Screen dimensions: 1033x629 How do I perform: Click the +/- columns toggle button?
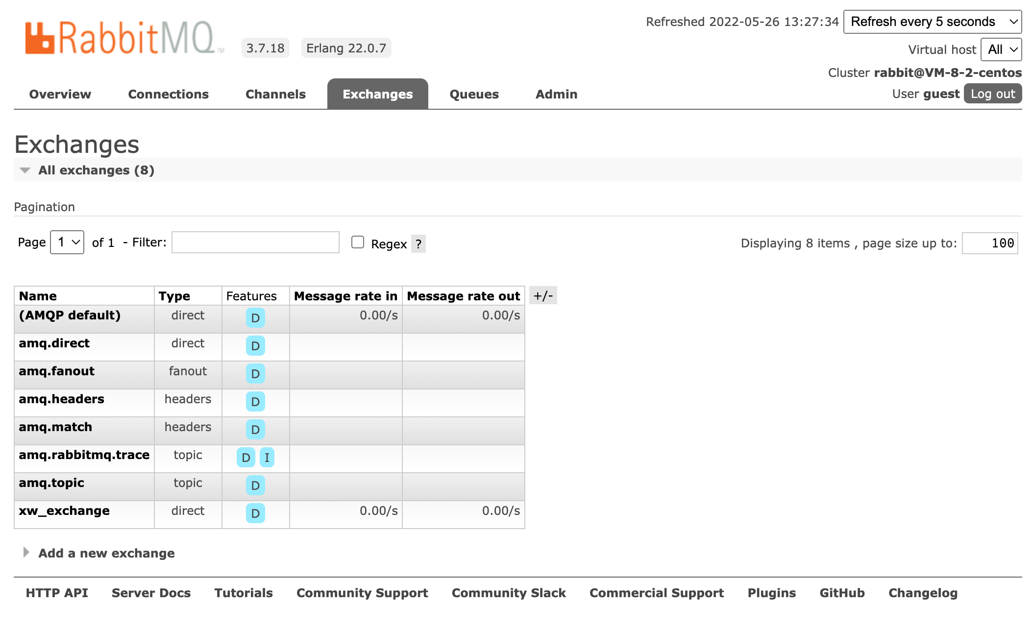click(543, 295)
